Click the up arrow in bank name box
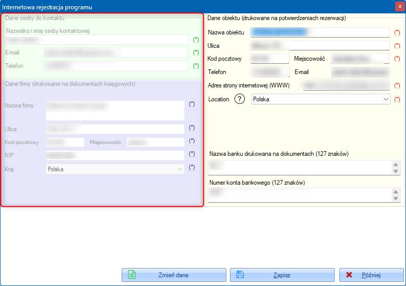Screen dimensions: 406x286 coord(396,164)
